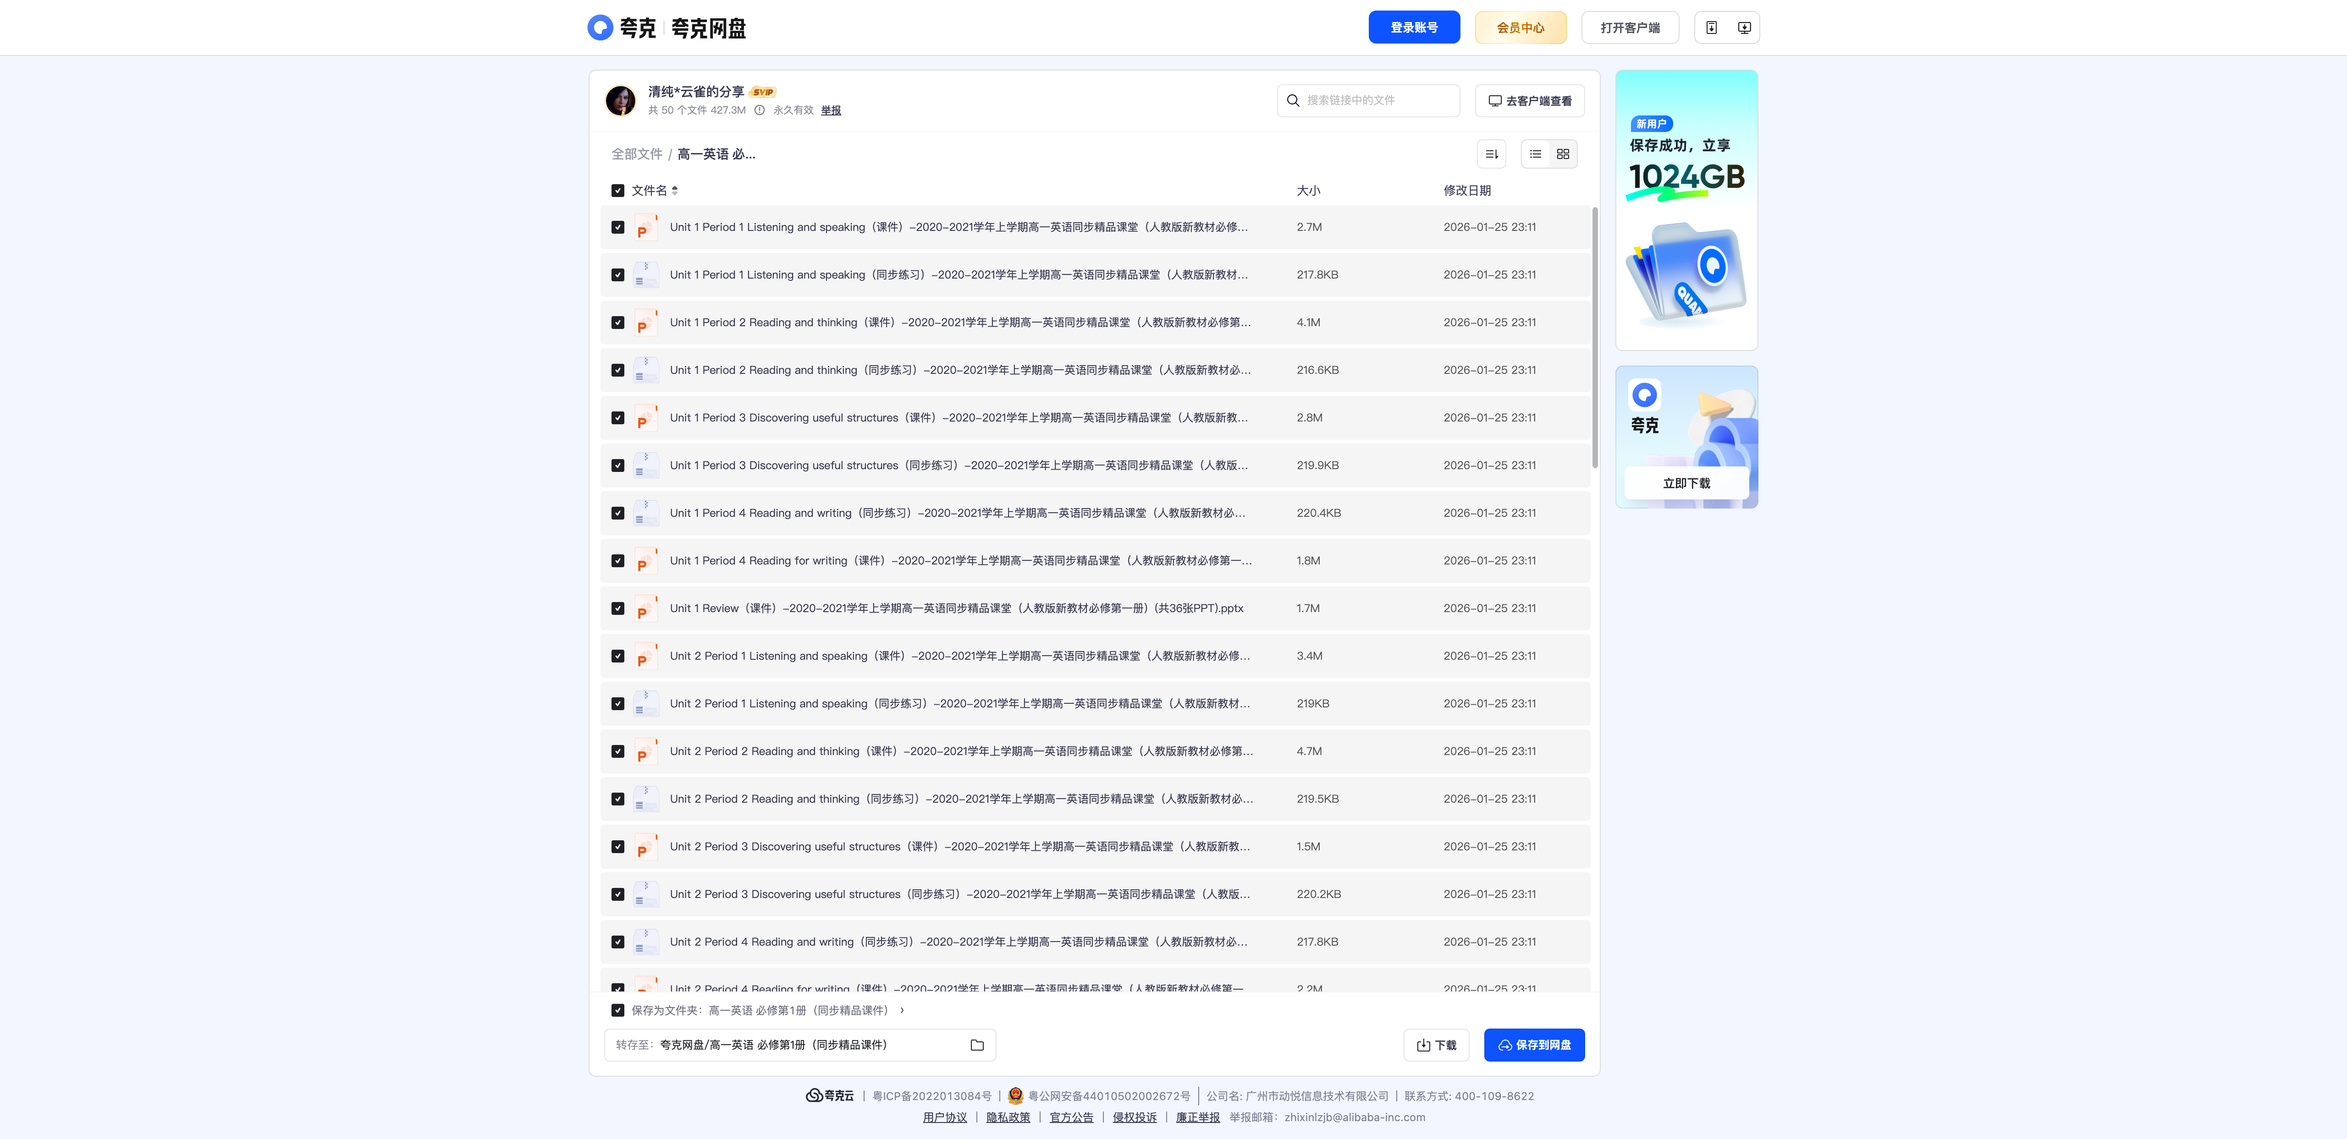Click 立即下载 on Quark ad
This screenshot has height=1139, width=2347.
[1686, 483]
